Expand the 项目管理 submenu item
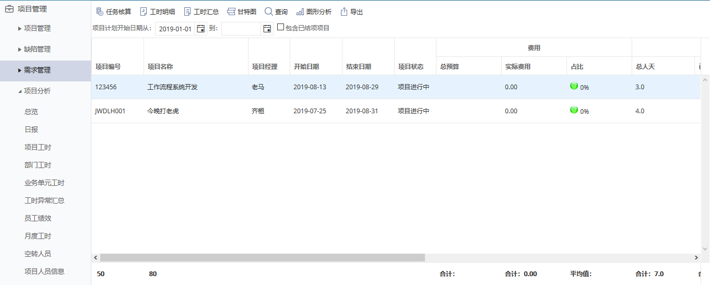The image size is (710, 285). (x=20, y=28)
